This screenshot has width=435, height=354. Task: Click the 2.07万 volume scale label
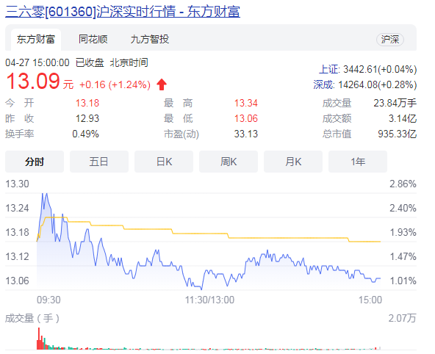pos(402,318)
